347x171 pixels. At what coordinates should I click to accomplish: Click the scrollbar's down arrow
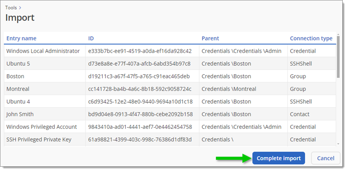click(x=338, y=144)
